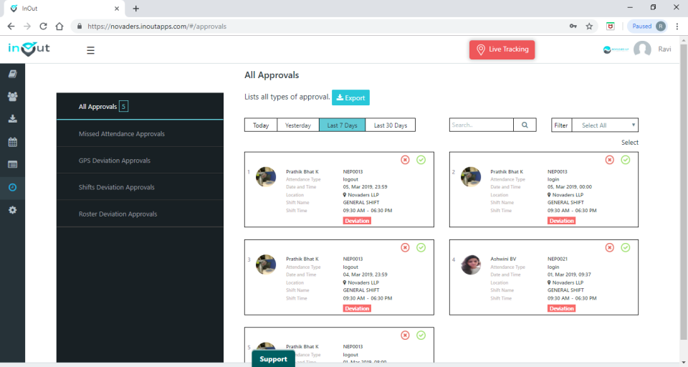The image size is (688, 367).
Task: Click the search magnifier button
Action: point(525,125)
